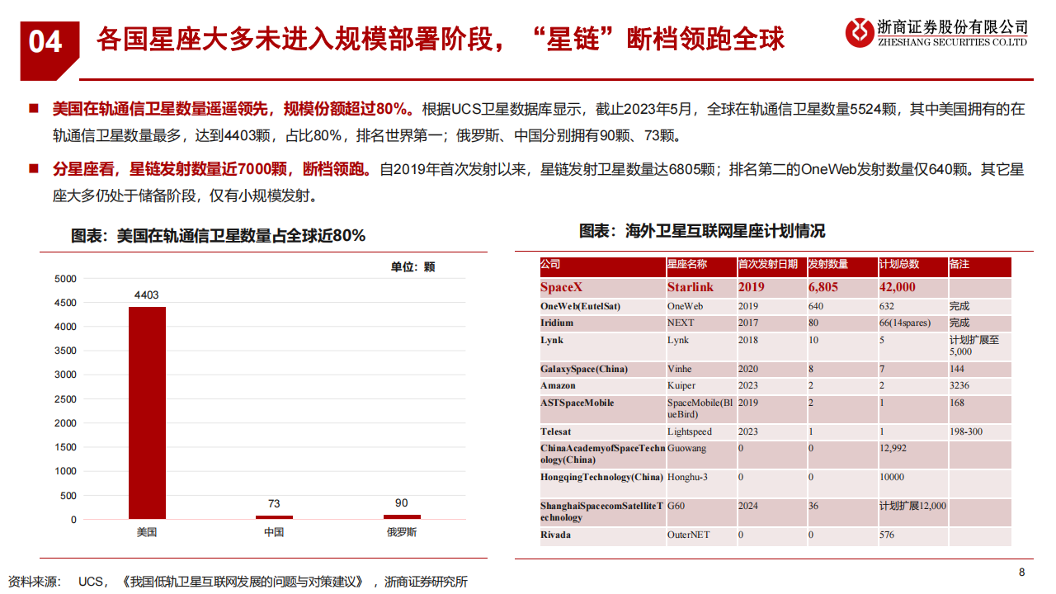Click the 73 data label above 中国
The image size is (1056, 594).
(x=274, y=504)
